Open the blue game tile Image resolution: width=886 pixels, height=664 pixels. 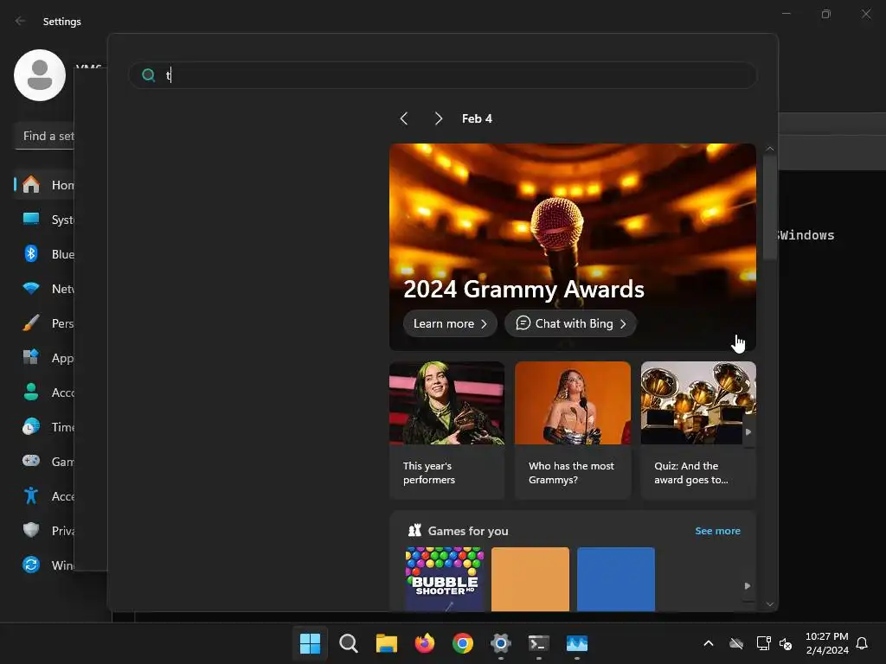[x=616, y=578]
